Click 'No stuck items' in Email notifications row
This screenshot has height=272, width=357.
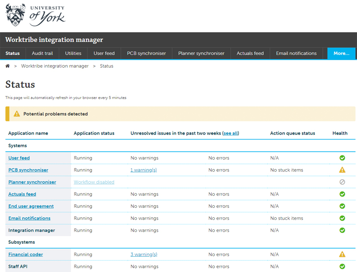286,218
